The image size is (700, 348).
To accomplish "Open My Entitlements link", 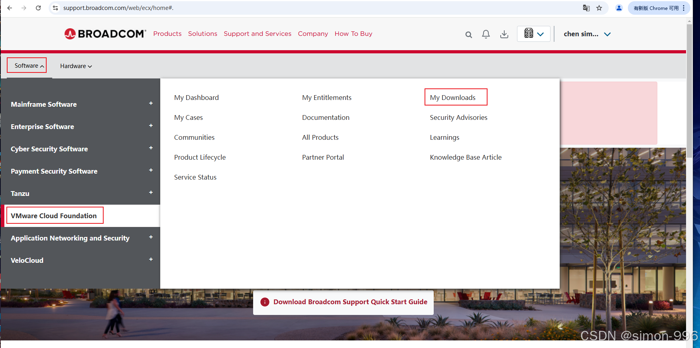I will click(x=327, y=98).
